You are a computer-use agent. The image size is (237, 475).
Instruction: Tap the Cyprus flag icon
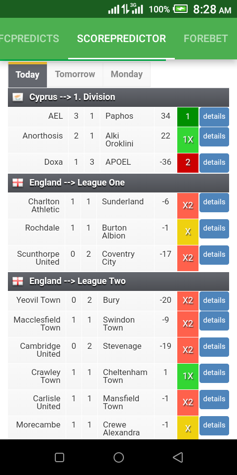[x=18, y=97]
